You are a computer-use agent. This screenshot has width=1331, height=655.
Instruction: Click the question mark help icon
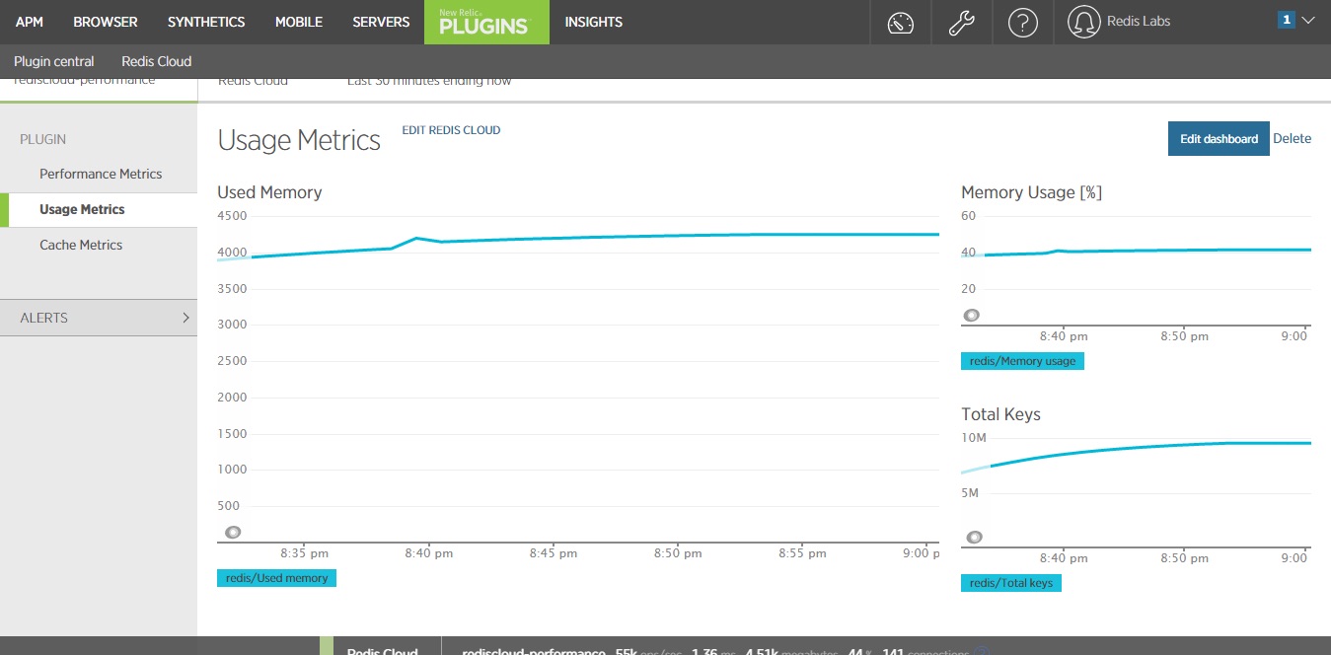tap(1023, 23)
